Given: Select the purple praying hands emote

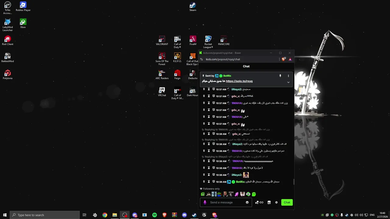Looking at the screenshot, I should [236, 194].
